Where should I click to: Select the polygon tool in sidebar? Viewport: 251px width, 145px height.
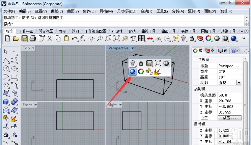tap(6, 85)
